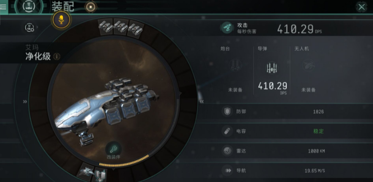The width and height of the screenshot is (373, 182).
Task: Select the 无人机 drone tab
Action: [308, 71]
